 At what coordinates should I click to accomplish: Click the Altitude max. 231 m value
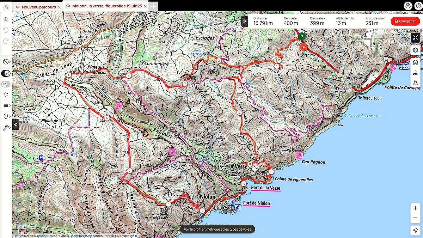point(372,23)
